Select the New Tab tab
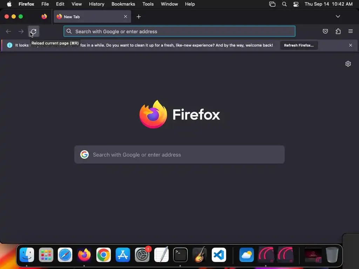The width and height of the screenshot is (359, 269). (x=92, y=16)
